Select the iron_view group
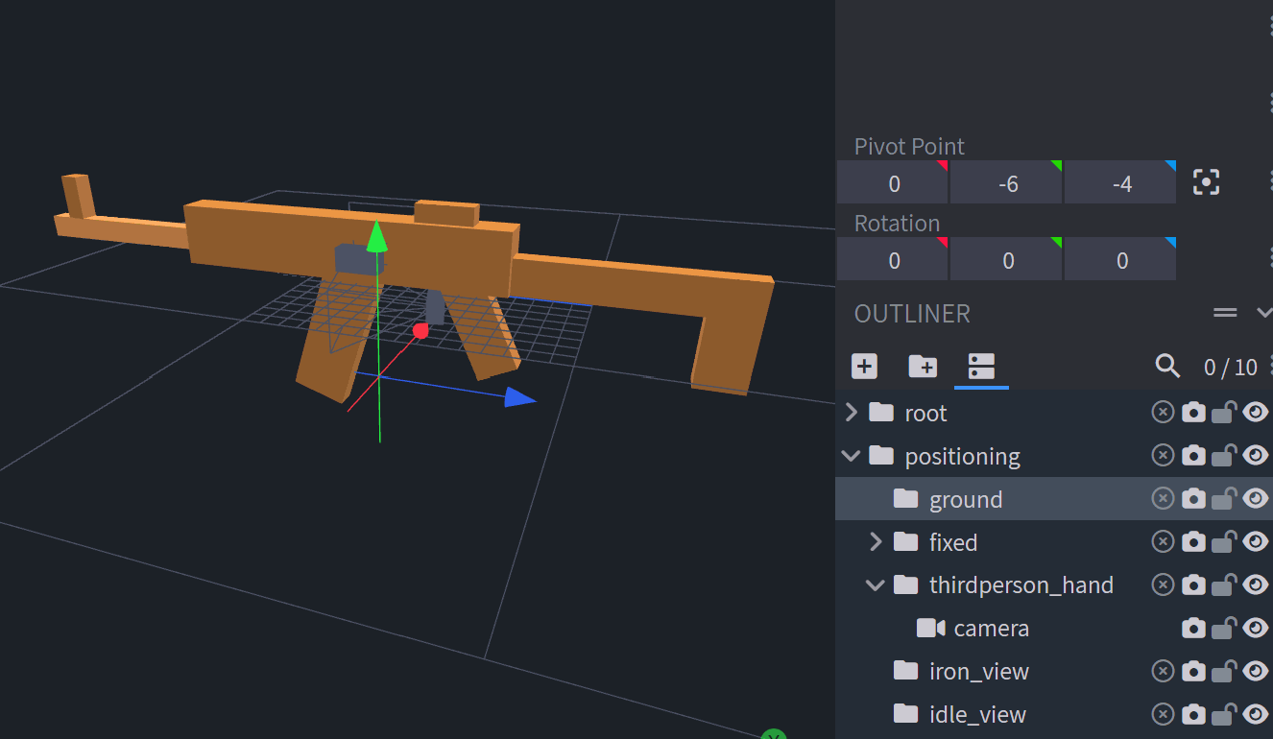The width and height of the screenshot is (1273, 739). pos(1054,672)
